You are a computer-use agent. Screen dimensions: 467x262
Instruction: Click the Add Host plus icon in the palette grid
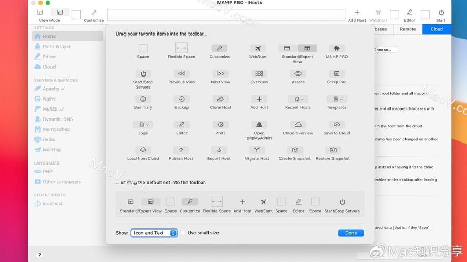point(259,99)
